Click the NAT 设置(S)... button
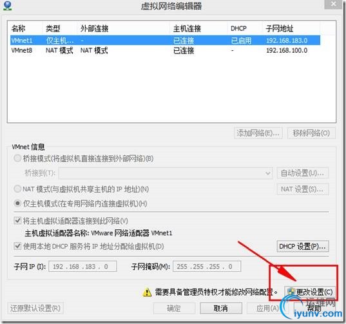 [x=303, y=189]
